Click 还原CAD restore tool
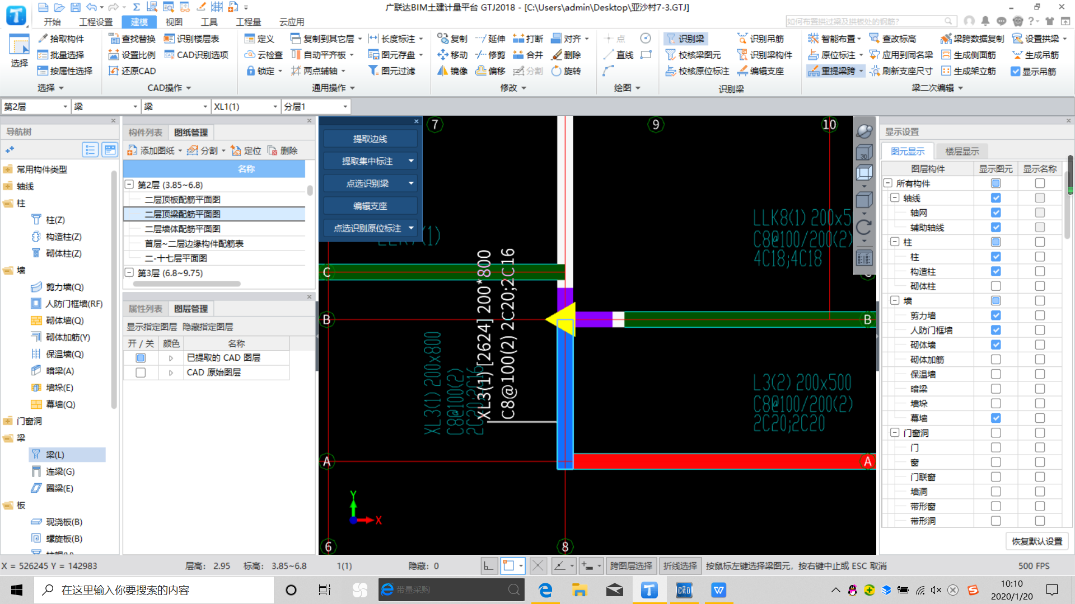 coord(132,71)
